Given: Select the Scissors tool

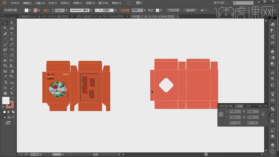Looking at the screenshot, I should pyautogui.click(x=12, y=50).
